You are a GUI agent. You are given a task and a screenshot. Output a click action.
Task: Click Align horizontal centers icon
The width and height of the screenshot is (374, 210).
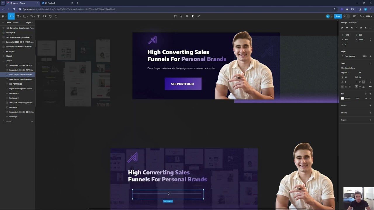(x=347, y=28)
